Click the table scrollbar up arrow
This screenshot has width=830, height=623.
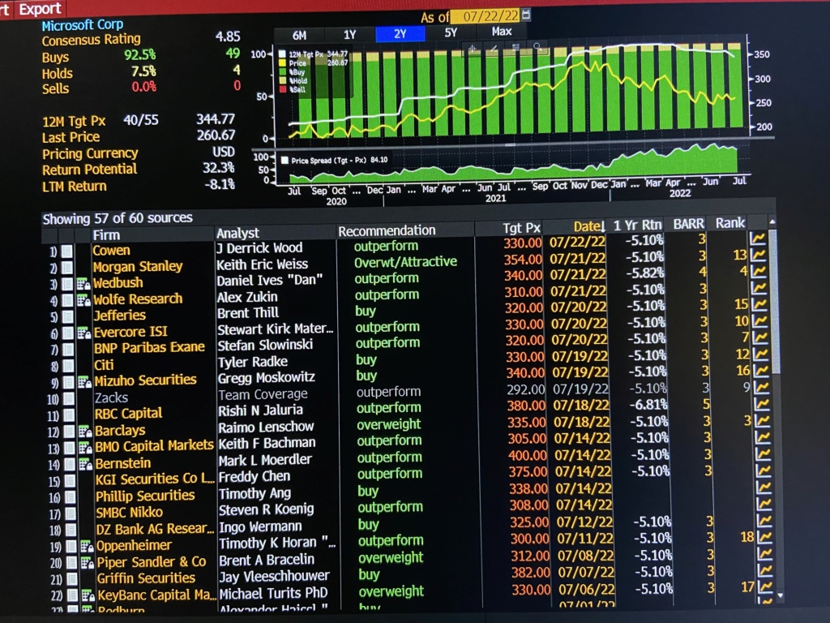(772, 221)
